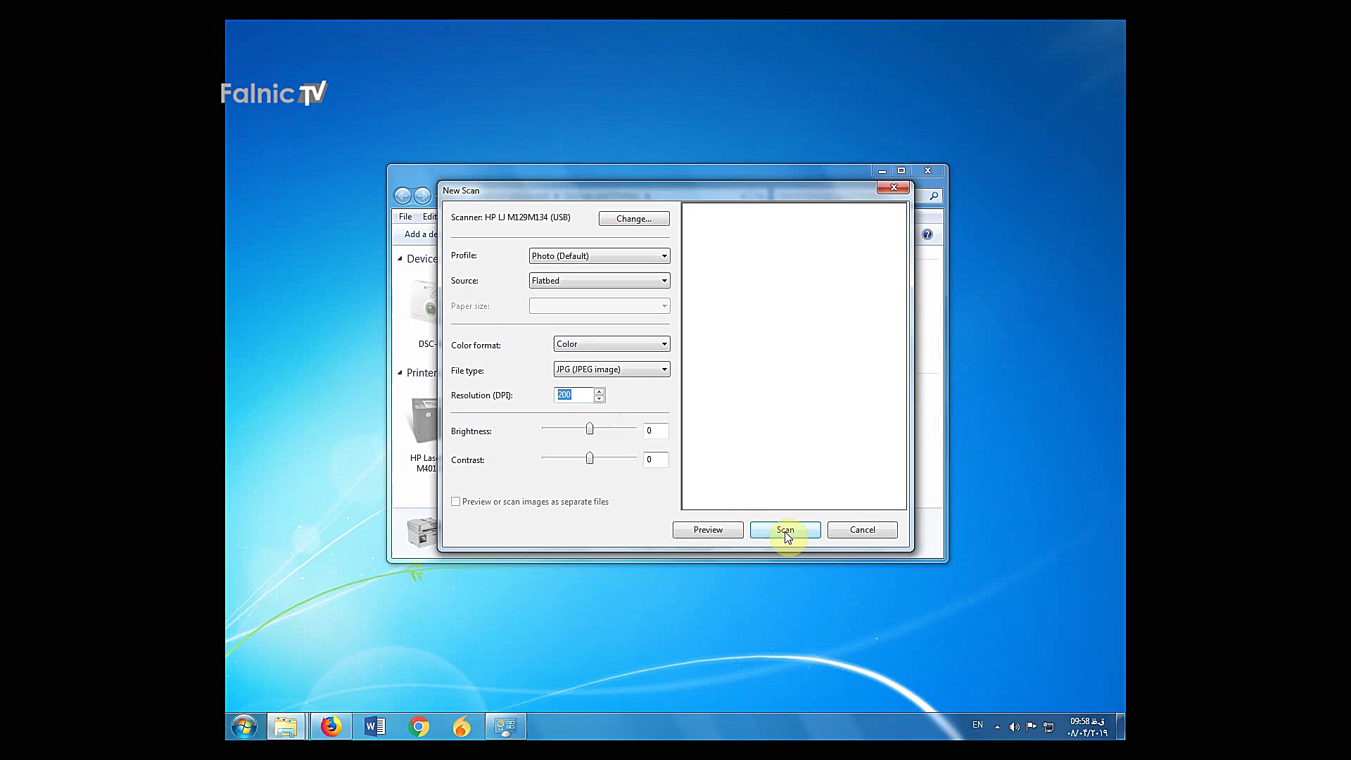Click the Preview button

pyautogui.click(x=707, y=530)
